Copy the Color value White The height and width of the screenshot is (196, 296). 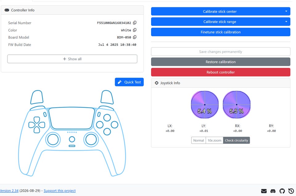pyautogui.click(x=135, y=30)
